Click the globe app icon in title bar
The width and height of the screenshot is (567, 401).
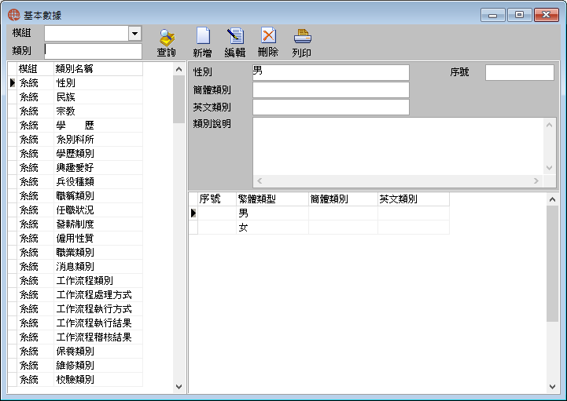coord(13,15)
